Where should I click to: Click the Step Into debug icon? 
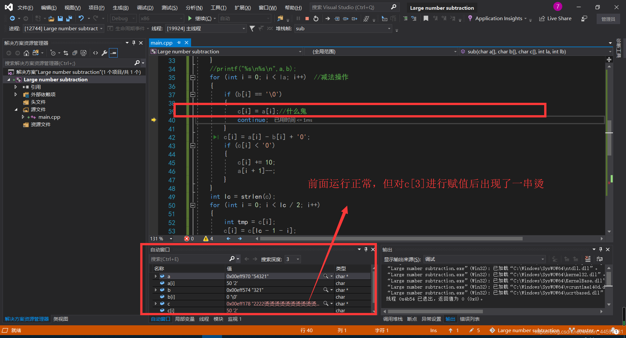337,19
